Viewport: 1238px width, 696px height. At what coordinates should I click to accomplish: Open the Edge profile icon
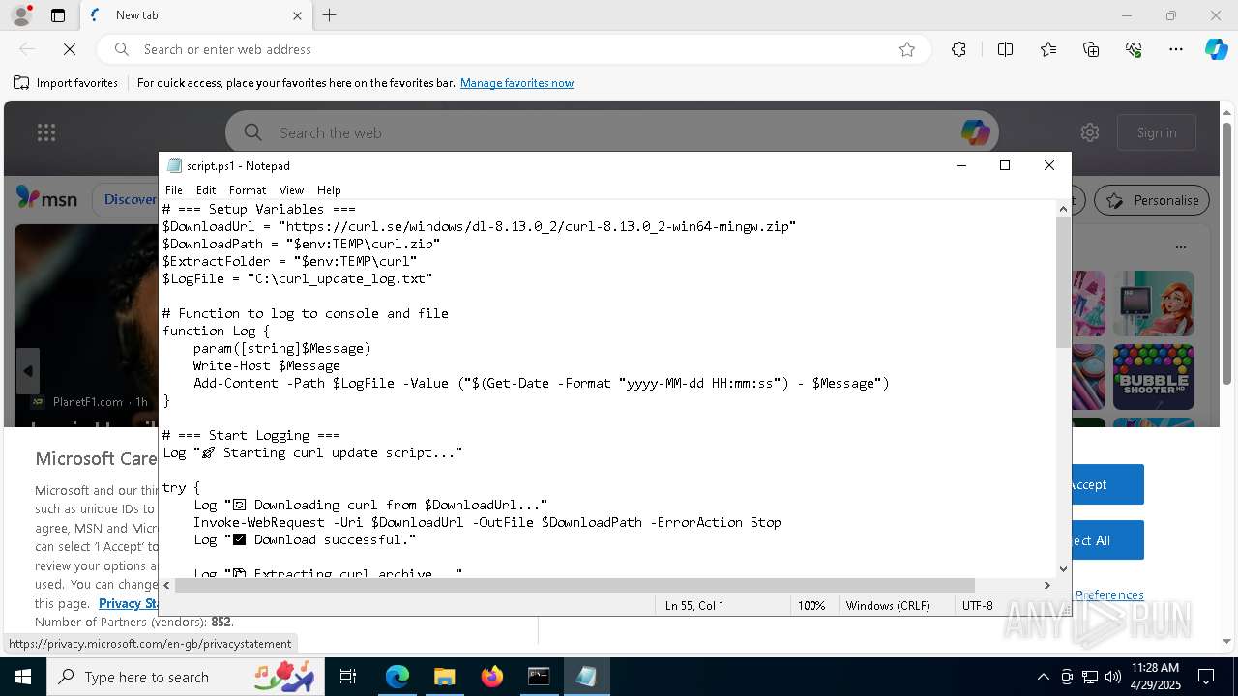[20, 15]
